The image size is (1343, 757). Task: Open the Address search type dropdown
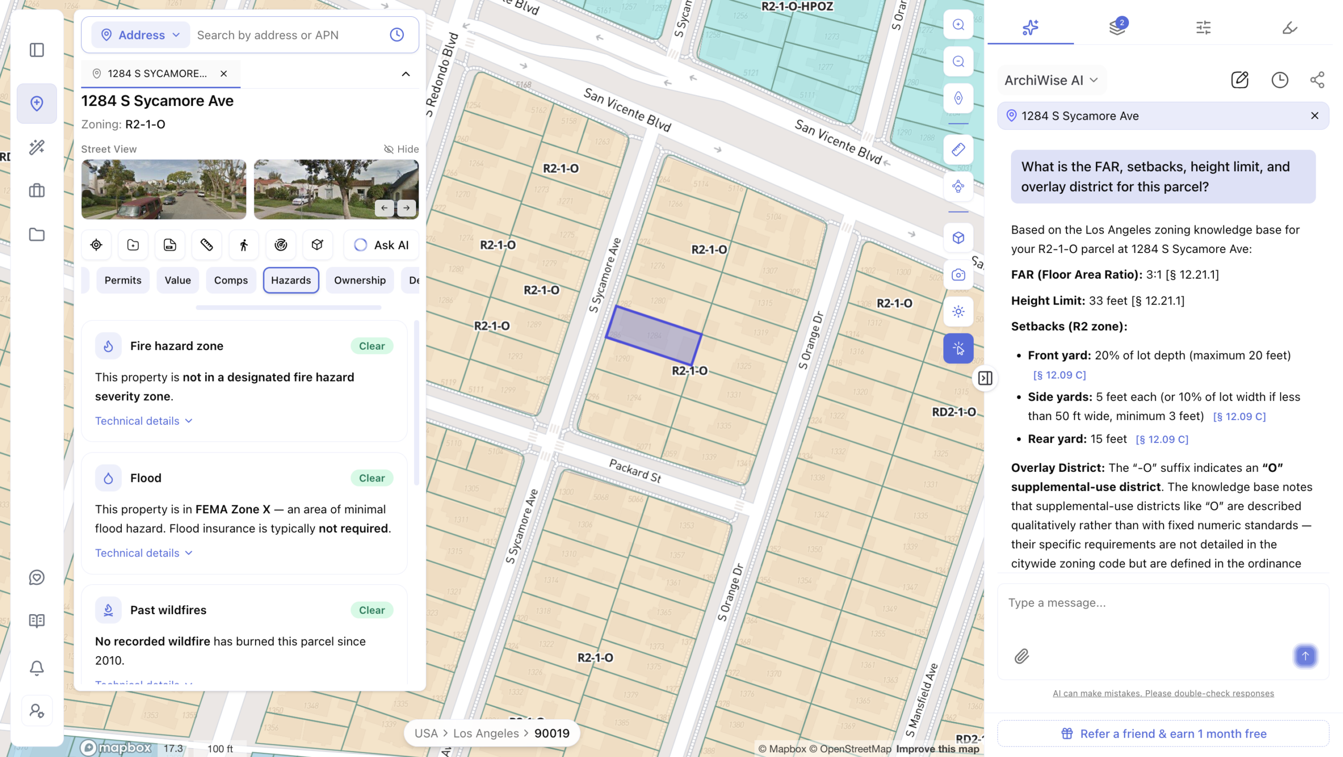point(141,35)
